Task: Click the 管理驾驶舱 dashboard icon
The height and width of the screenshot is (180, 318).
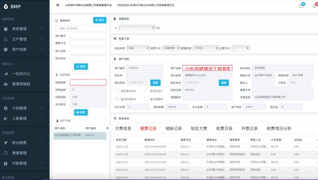Action: (x=6, y=84)
